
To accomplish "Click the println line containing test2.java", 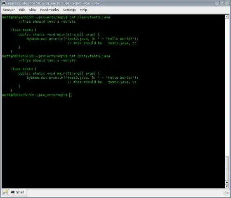I will pos(82,39).
